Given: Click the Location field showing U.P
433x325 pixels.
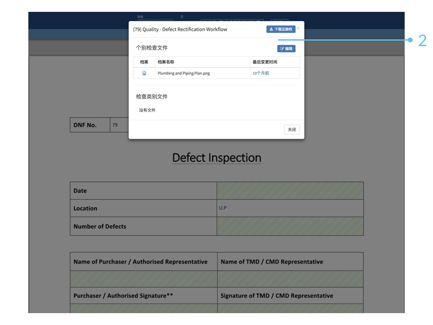Looking at the screenshot, I should coord(290,208).
